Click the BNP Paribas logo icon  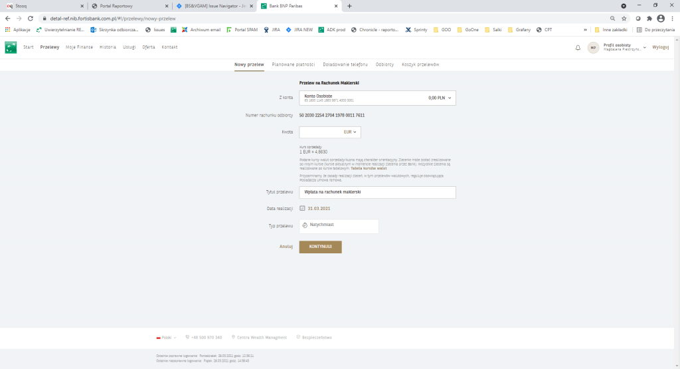point(11,47)
